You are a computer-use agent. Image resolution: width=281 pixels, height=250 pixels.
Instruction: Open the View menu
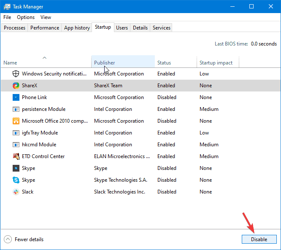[46, 17]
